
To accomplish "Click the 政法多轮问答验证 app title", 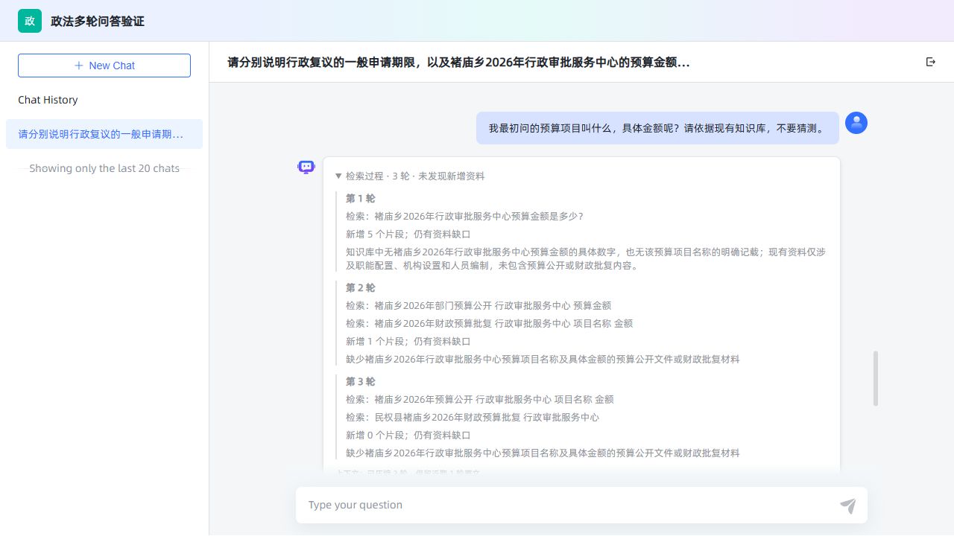I will [98, 21].
